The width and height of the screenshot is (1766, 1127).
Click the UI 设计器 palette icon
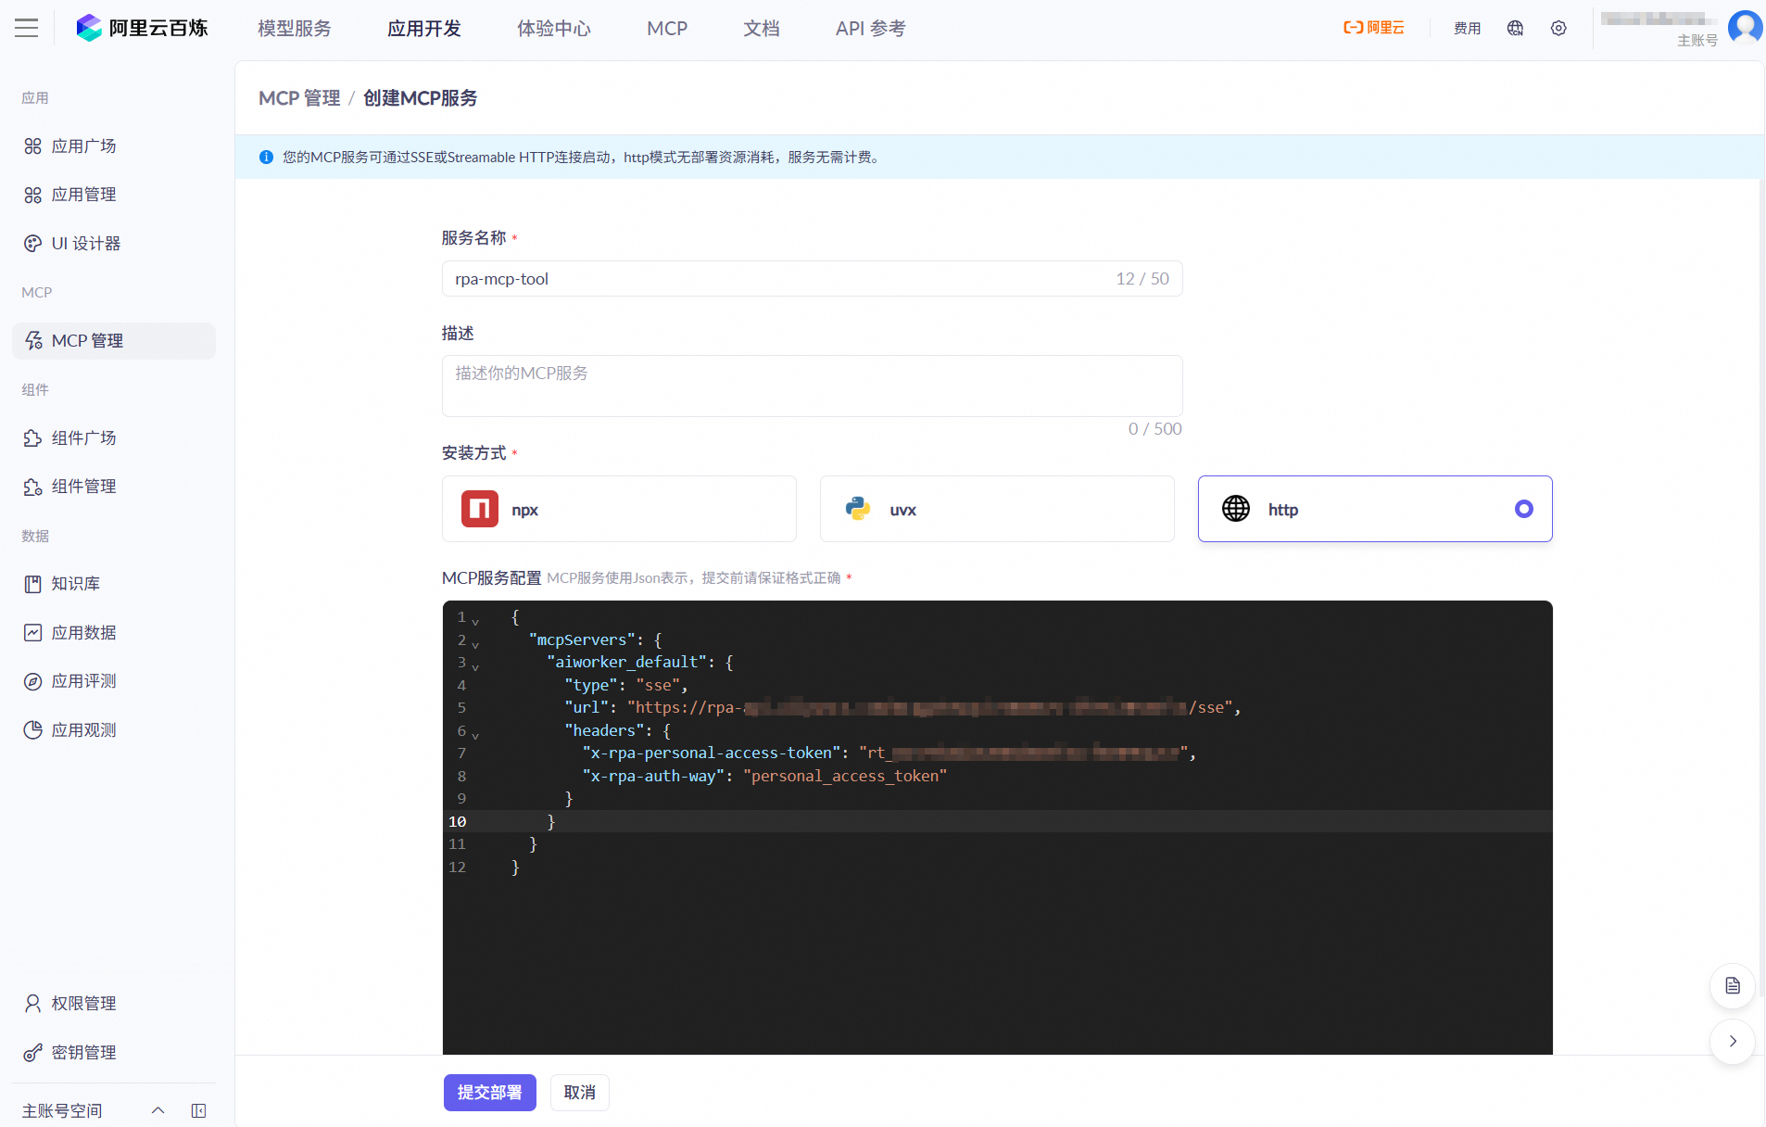(x=33, y=244)
